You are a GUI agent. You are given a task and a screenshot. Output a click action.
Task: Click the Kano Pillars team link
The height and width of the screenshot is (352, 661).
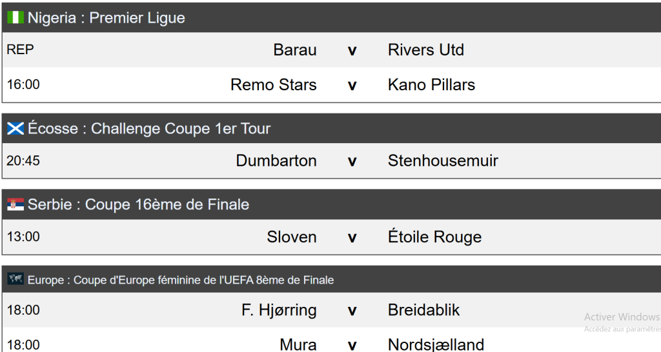(x=431, y=84)
